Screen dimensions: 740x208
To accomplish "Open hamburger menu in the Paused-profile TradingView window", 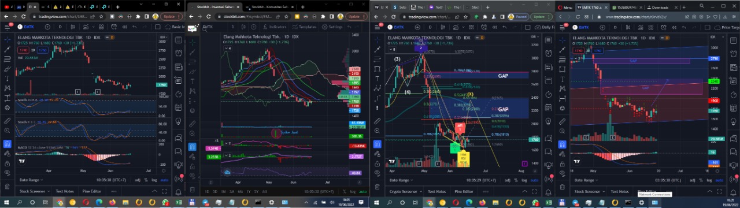I will click(377, 27).
